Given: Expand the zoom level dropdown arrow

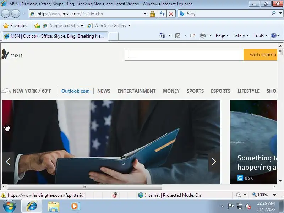Looking at the screenshot, I should pyautogui.click(x=274, y=195).
